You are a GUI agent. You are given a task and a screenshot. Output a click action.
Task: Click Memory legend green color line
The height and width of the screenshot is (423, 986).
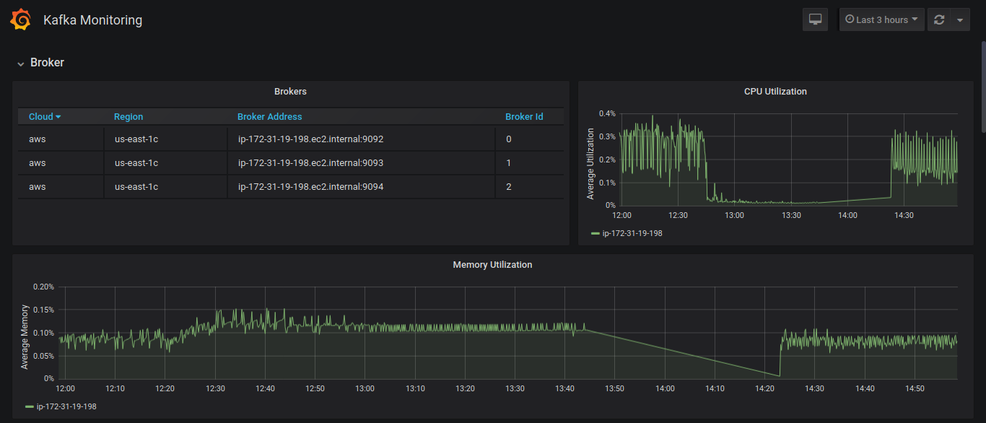[30, 406]
